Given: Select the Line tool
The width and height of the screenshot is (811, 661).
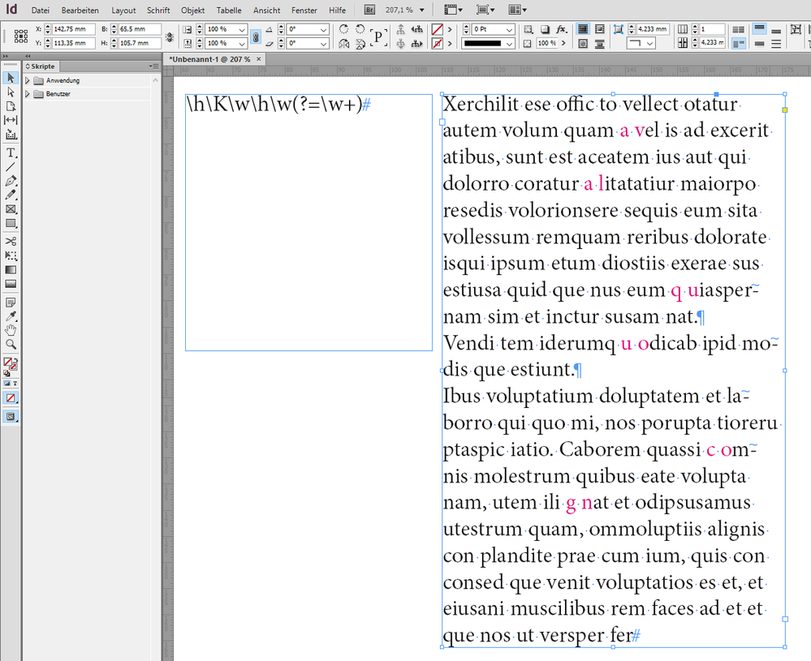Looking at the screenshot, I should [x=11, y=166].
